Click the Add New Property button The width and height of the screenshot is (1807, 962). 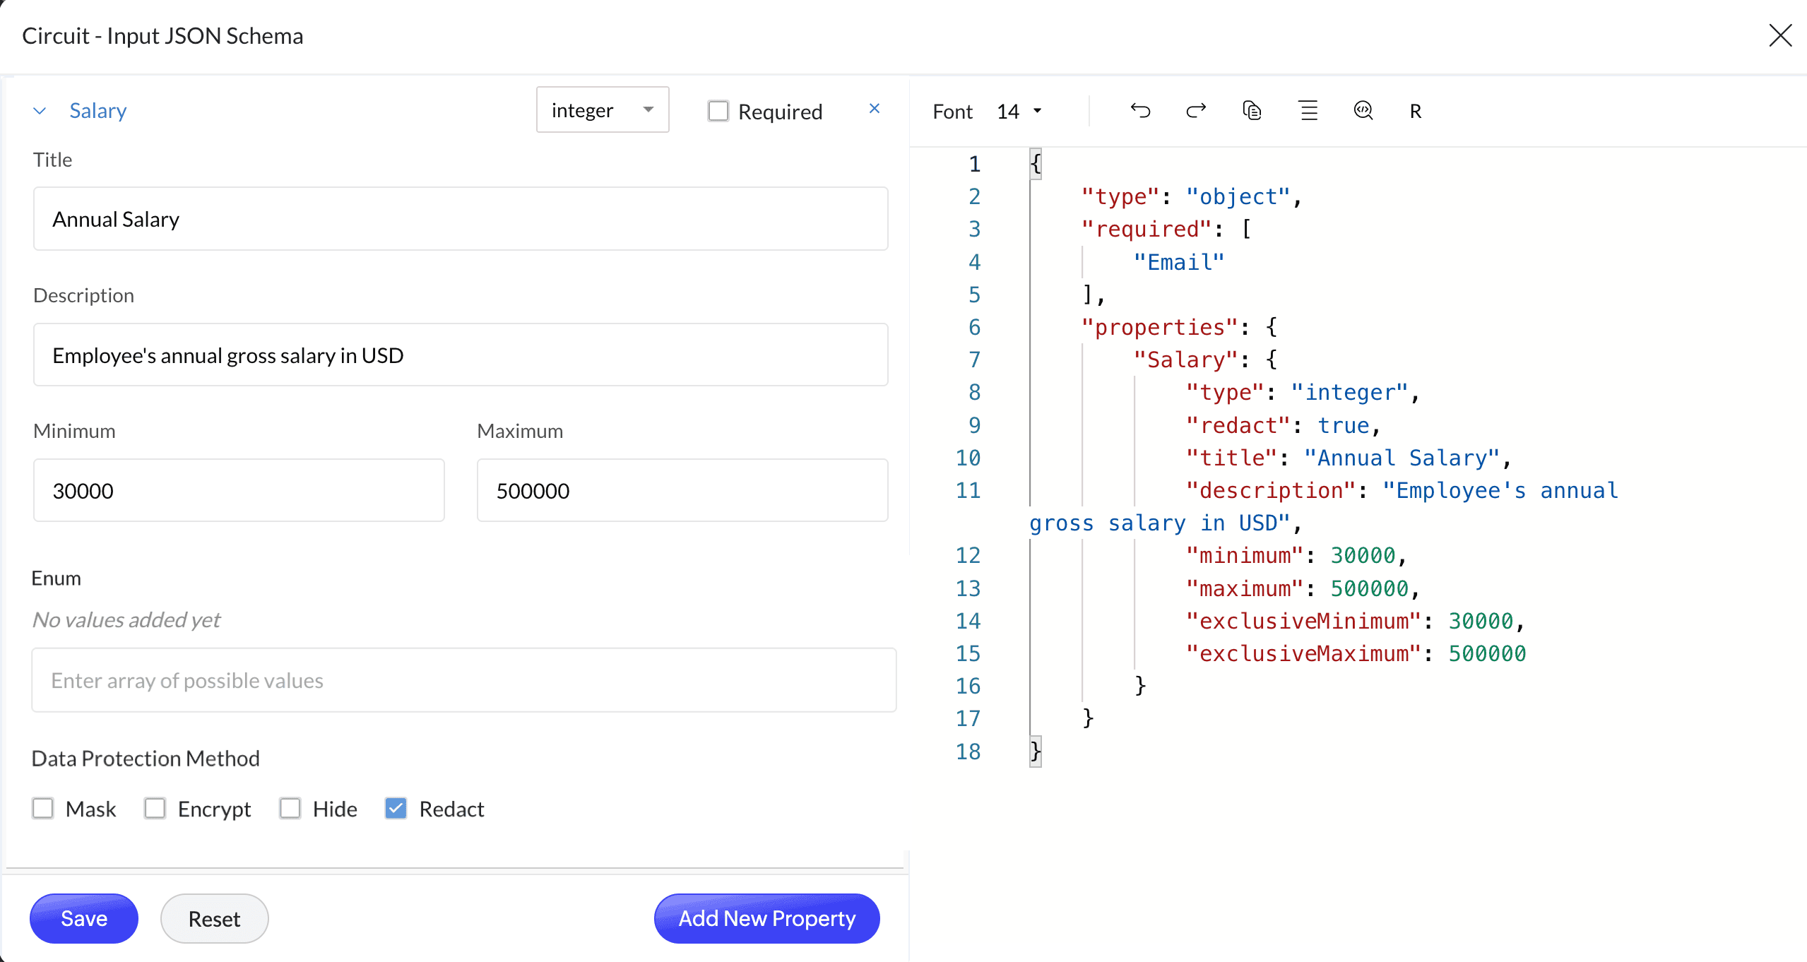[766, 918]
